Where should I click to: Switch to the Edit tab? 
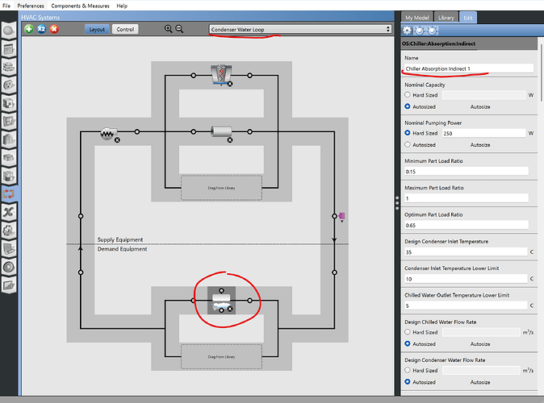pos(468,17)
